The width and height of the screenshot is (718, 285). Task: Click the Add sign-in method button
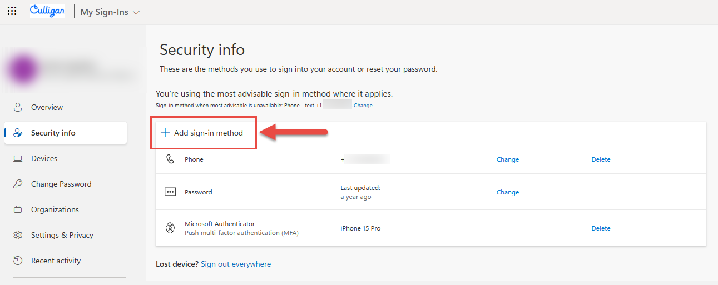(202, 133)
